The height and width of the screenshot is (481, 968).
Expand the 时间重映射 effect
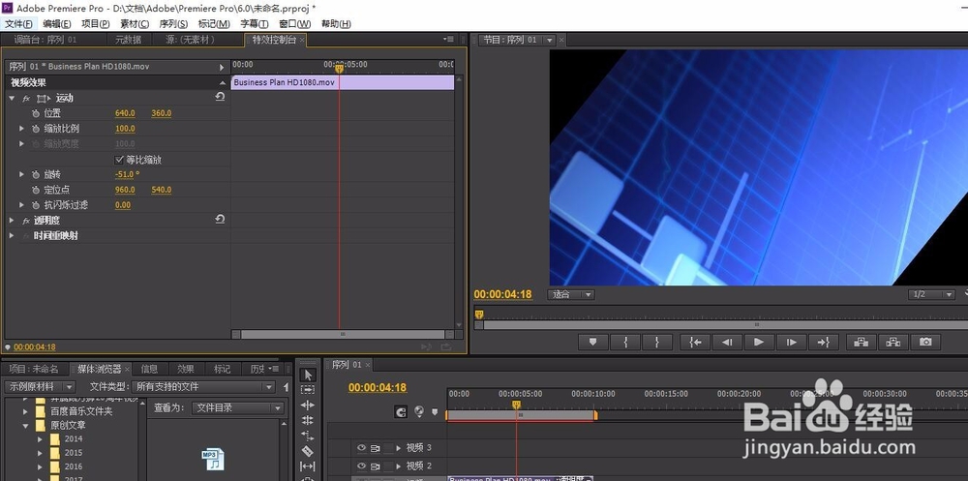11,235
